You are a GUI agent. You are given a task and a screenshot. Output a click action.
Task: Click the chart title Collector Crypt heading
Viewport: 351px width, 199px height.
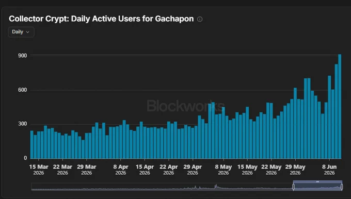coord(101,19)
